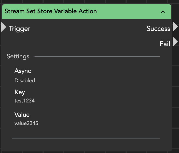Screen dimensions: 179x153
Task: Click the Fail port label
Action: pyautogui.click(x=165, y=44)
